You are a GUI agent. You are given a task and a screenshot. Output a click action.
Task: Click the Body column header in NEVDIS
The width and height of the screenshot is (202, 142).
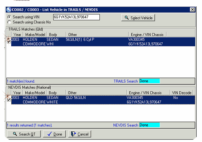[56, 93]
